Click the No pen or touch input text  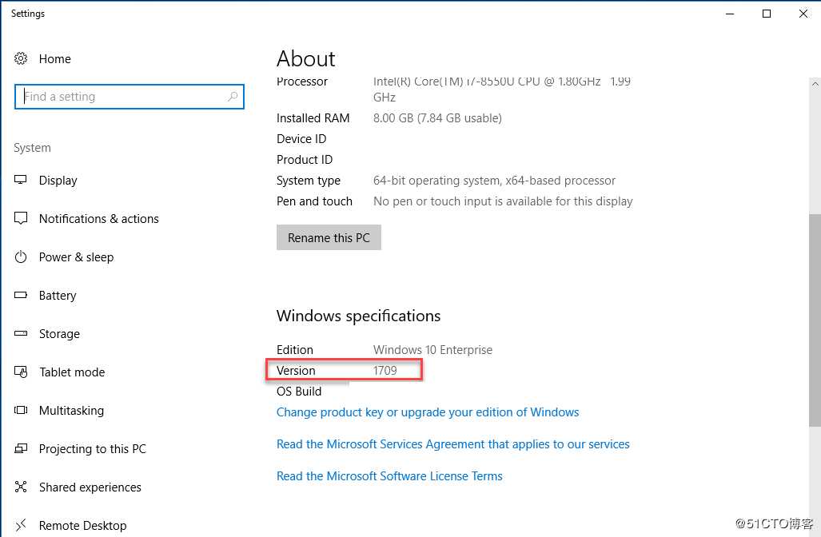(503, 201)
